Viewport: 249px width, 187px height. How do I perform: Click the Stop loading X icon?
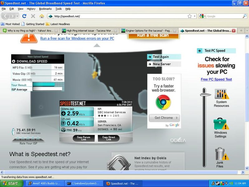click(33, 16)
